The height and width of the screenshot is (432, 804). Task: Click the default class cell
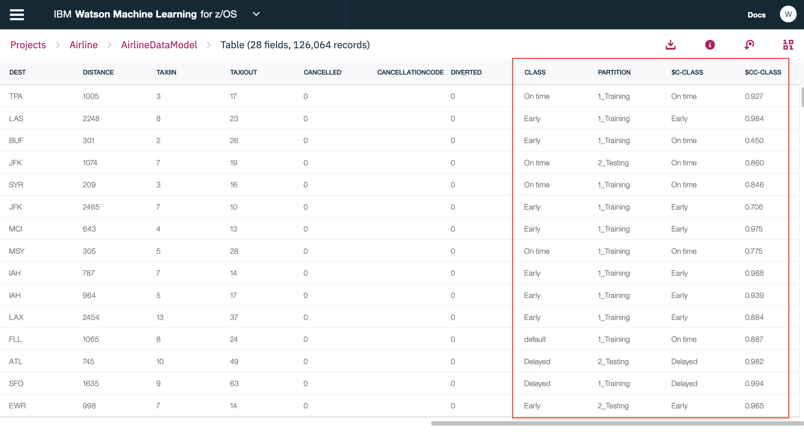(x=535, y=339)
